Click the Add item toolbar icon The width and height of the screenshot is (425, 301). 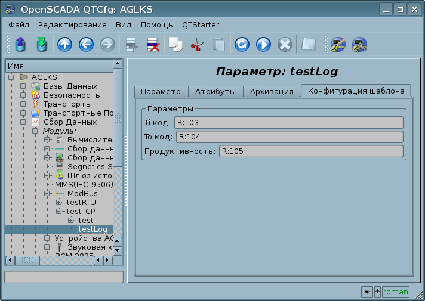(131, 45)
